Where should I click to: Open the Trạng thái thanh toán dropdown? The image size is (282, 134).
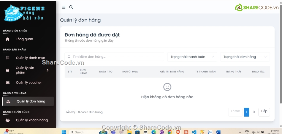point(192,57)
